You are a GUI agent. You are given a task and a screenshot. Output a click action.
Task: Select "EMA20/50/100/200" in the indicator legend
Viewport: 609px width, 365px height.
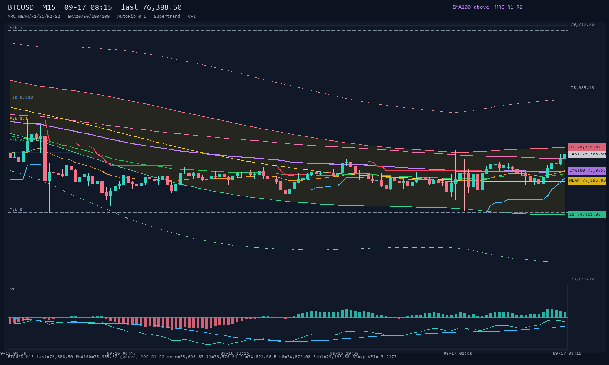[89, 17]
